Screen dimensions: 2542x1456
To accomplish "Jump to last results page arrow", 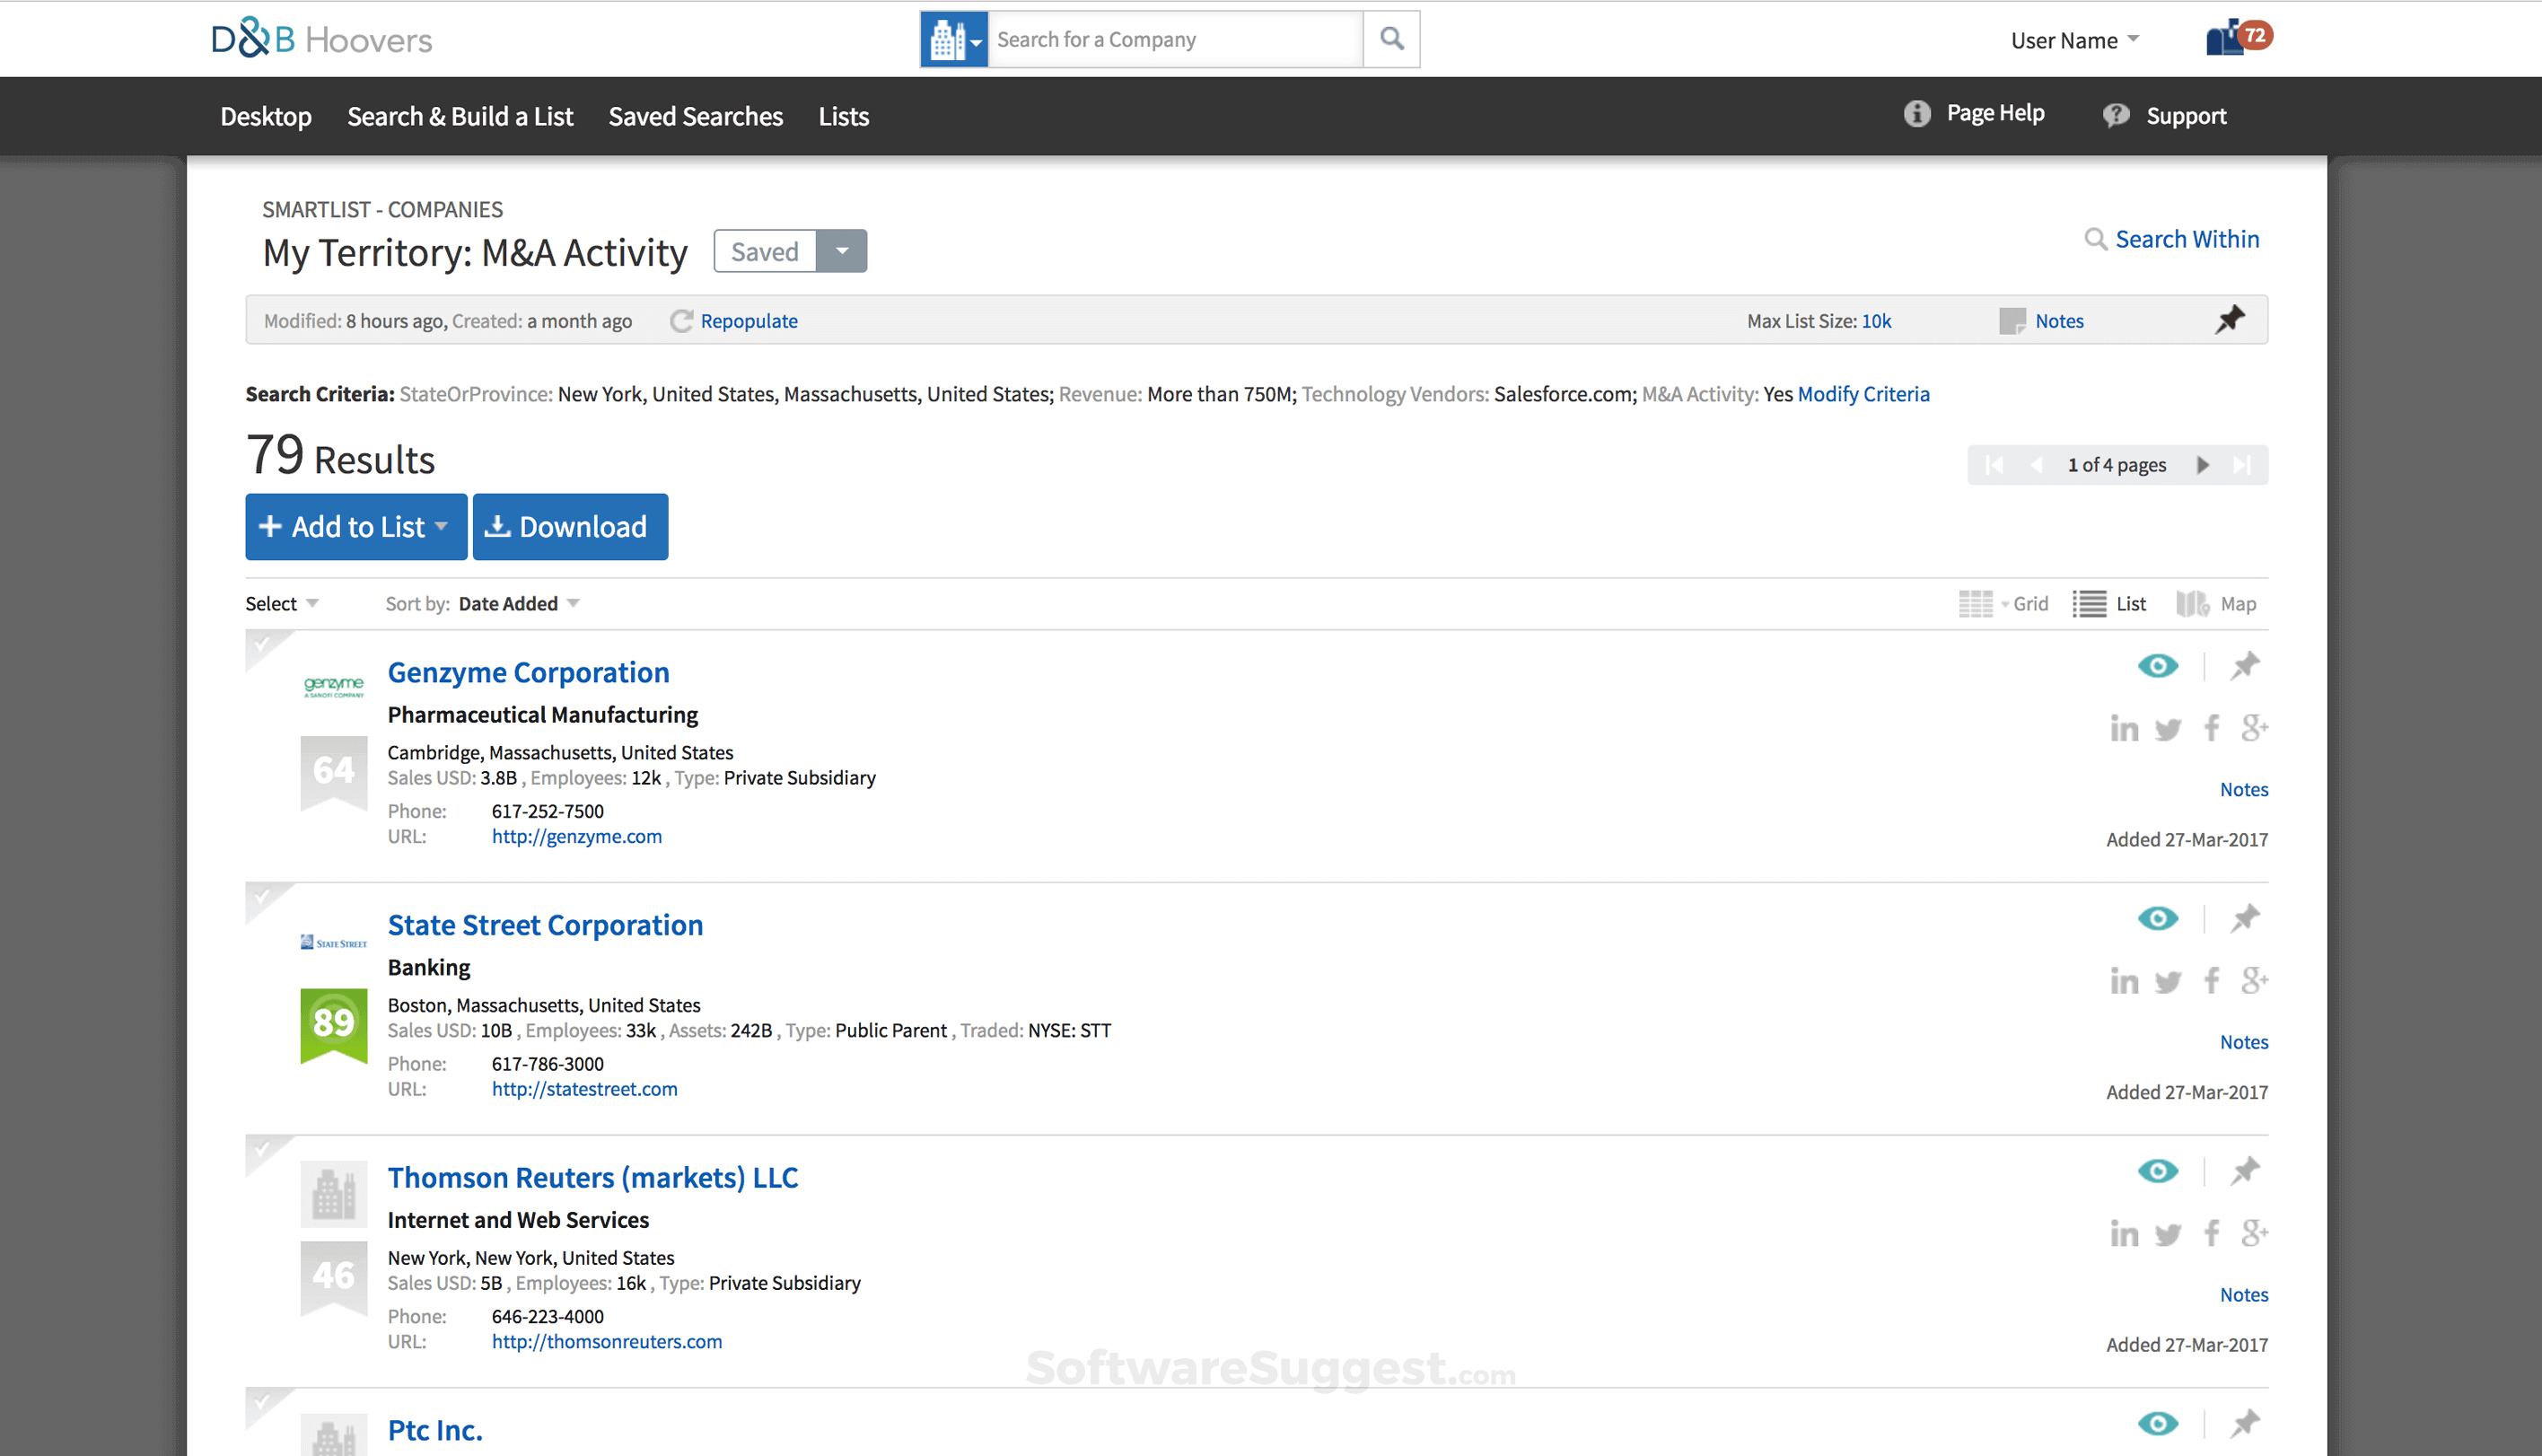I will tap(2241, 465).
